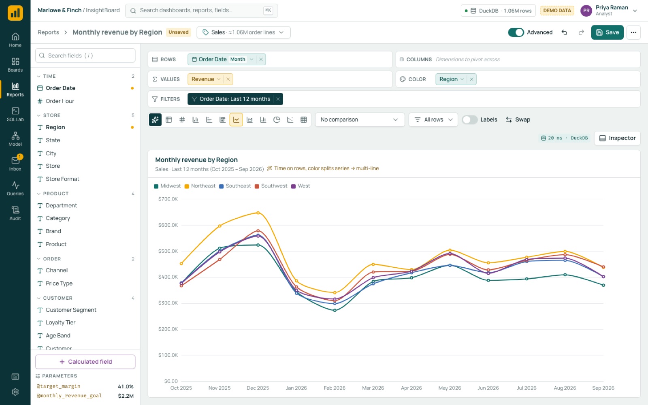Add a Calculated field
Screen dimensions: 648x405
click(x=85, y=362)
